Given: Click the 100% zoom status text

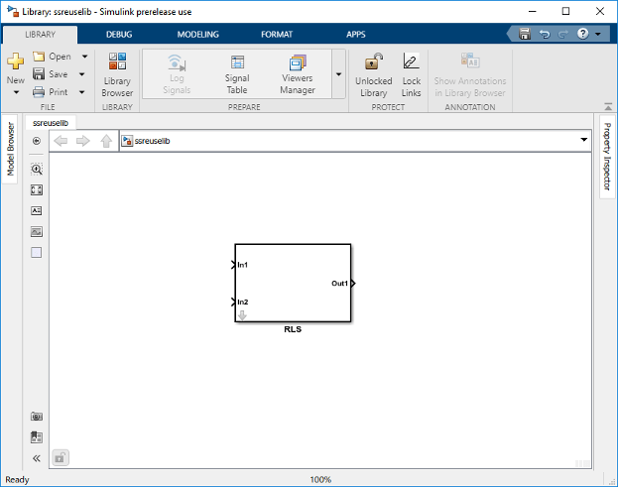Looking at the screenshot, I should 320,479.
